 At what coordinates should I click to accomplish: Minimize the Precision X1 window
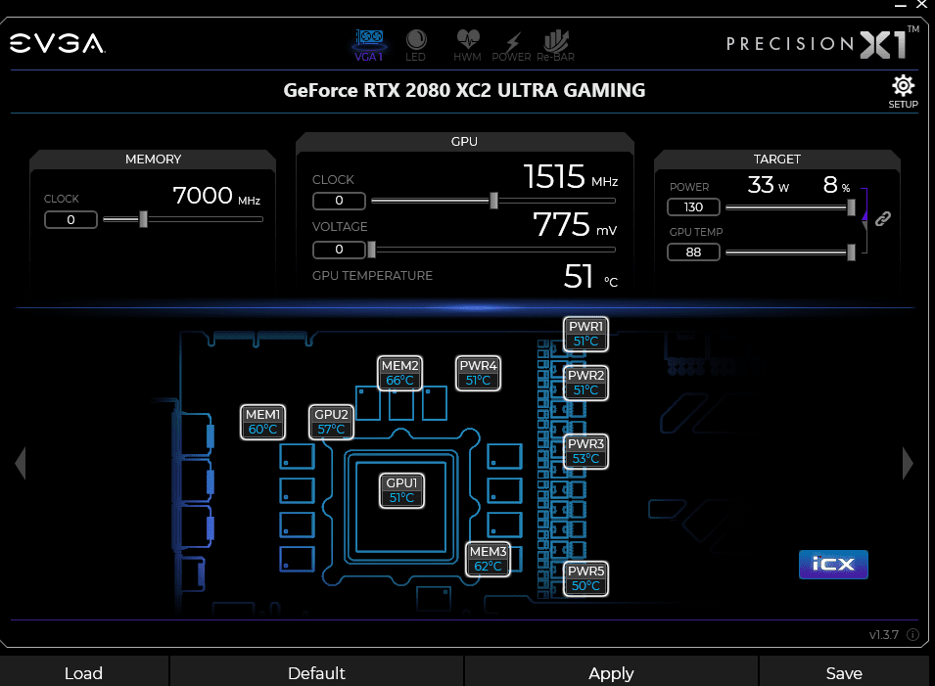point(901,5)
